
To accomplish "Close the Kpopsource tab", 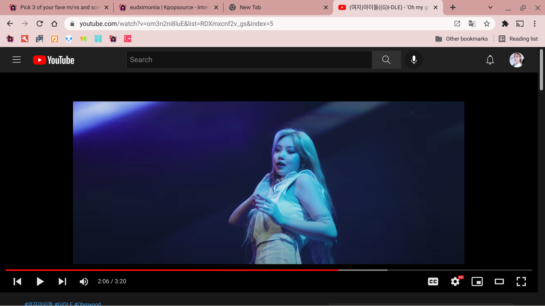I will (216, 8).
